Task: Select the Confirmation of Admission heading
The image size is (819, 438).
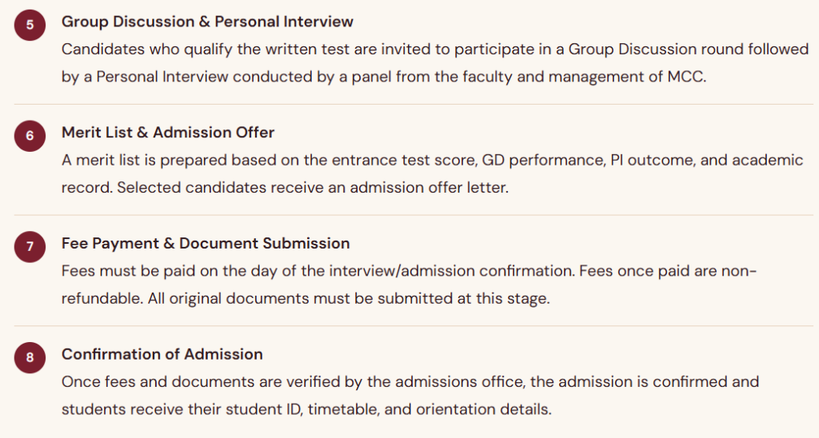Action: tap(162, 354)
